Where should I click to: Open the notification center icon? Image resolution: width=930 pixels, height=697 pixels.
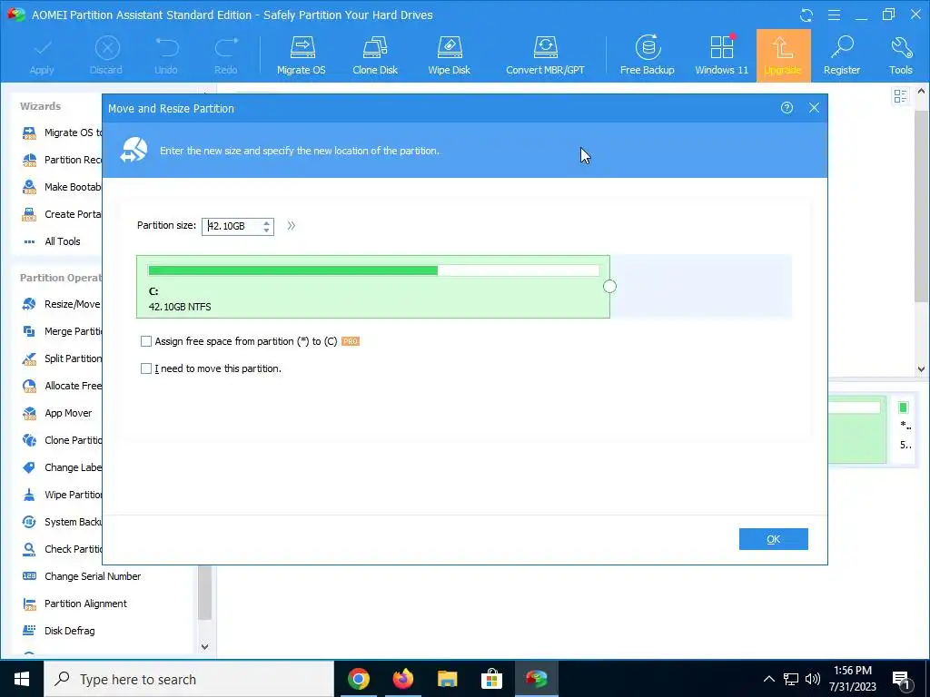click(902, 680)
